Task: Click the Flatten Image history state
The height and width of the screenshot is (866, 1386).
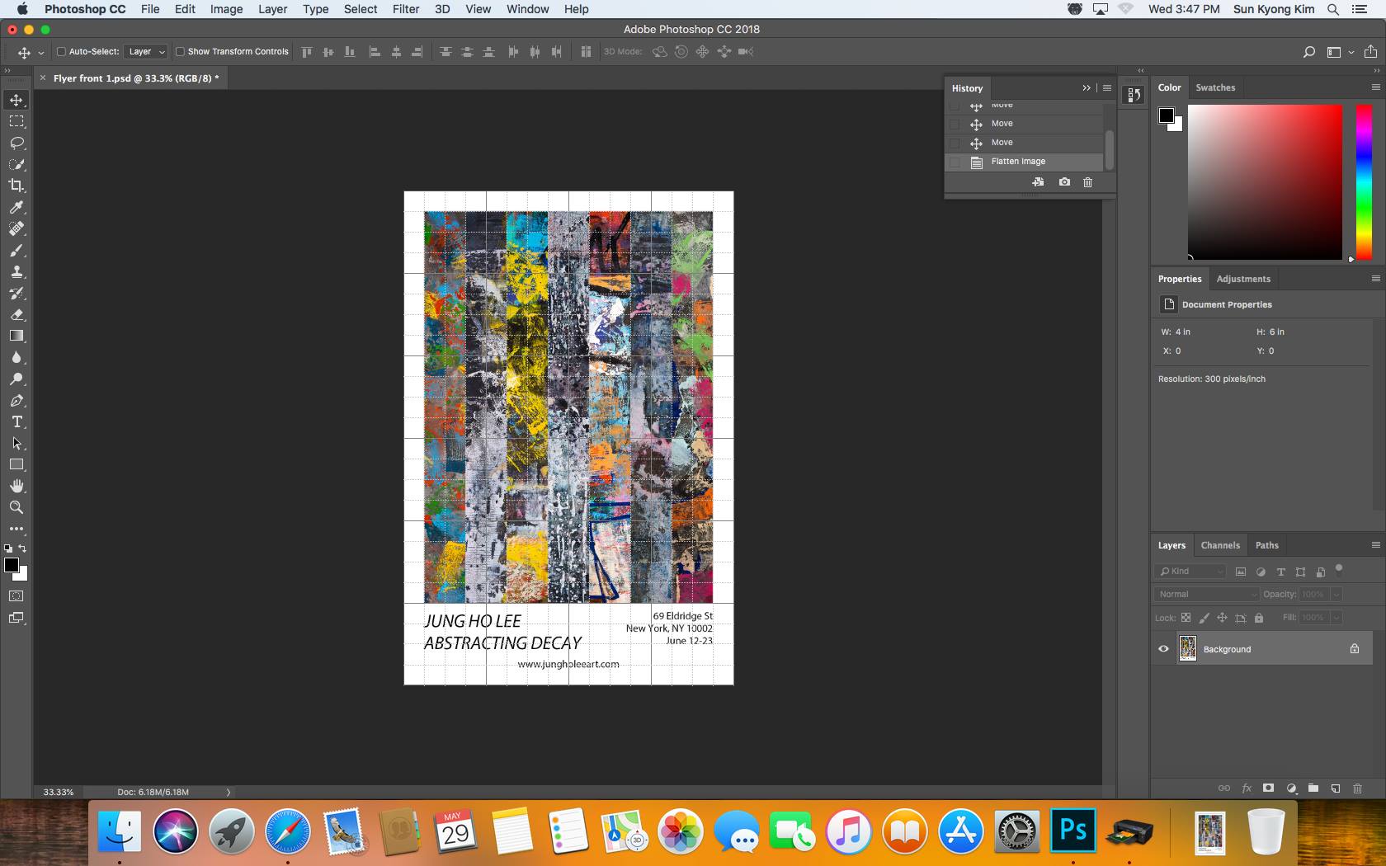Action: point(1018,162)
